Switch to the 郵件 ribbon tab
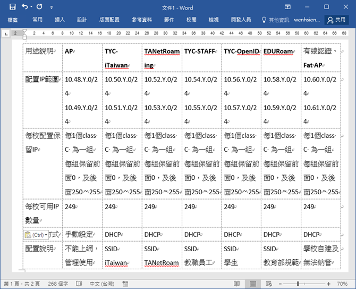The image size is (356, 289). 169,20
